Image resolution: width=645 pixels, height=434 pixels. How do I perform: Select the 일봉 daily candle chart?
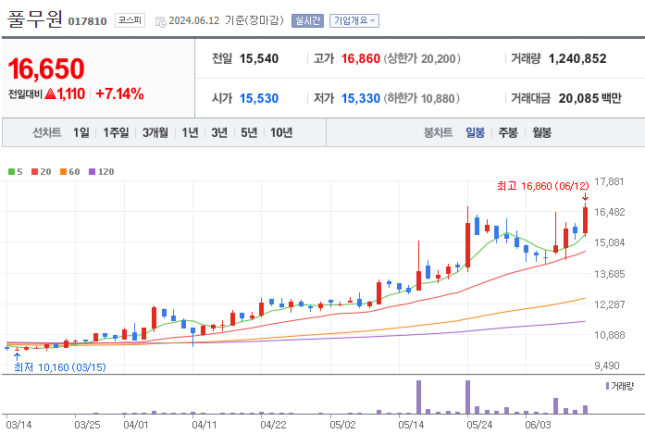pos(475,132)
